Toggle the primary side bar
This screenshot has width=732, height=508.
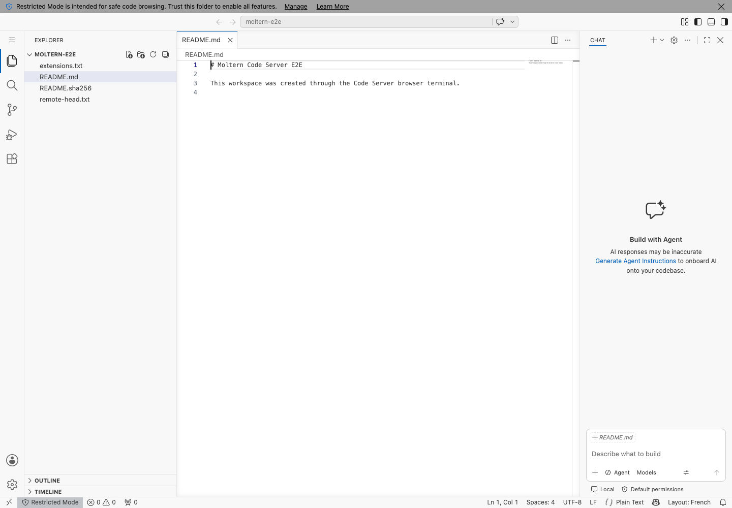click(x=698, y=22)
